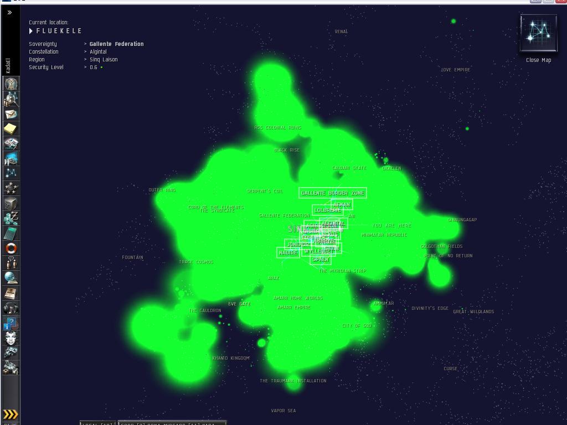Open the lifebuoy Help icon
567x425 pixels.
(x=11, y=248)
